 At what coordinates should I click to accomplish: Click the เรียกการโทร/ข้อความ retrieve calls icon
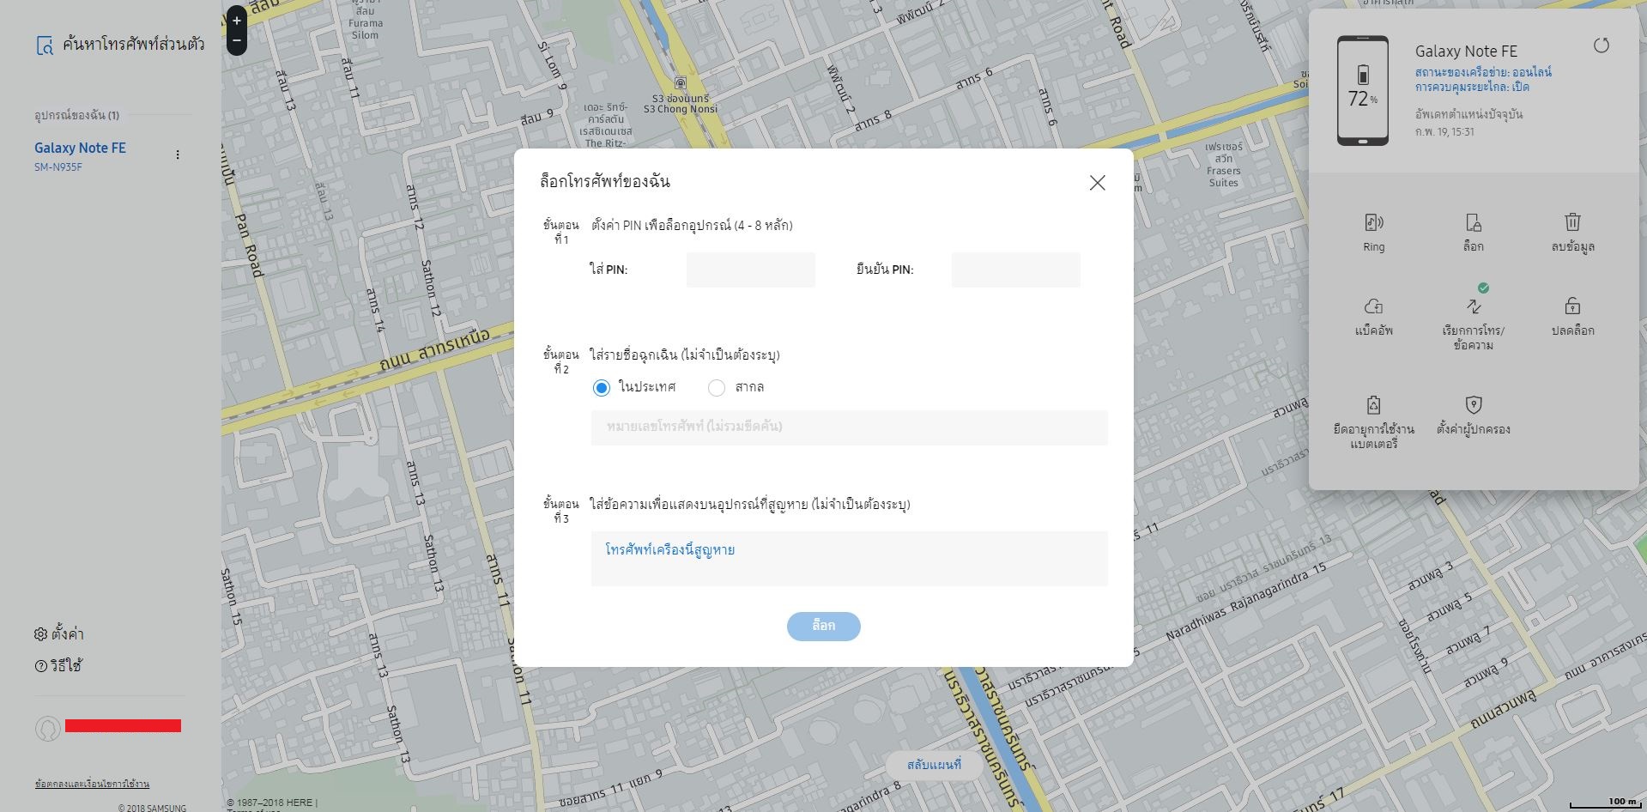pyautogui.click(x=1473, y=306)
